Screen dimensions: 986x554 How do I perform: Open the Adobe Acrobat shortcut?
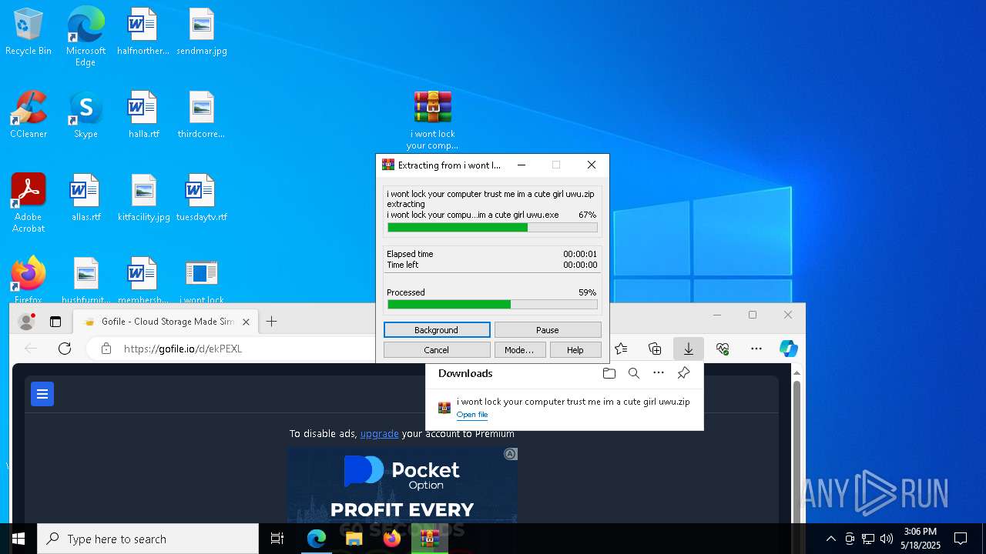pos(29,203)
